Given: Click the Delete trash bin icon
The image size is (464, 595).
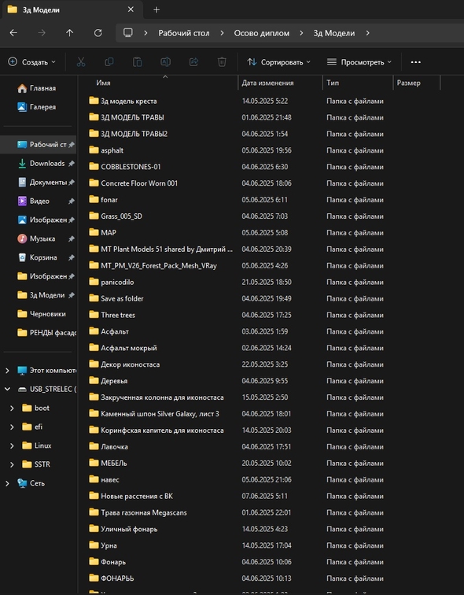Looking at the screenshot, I should 222,62.
